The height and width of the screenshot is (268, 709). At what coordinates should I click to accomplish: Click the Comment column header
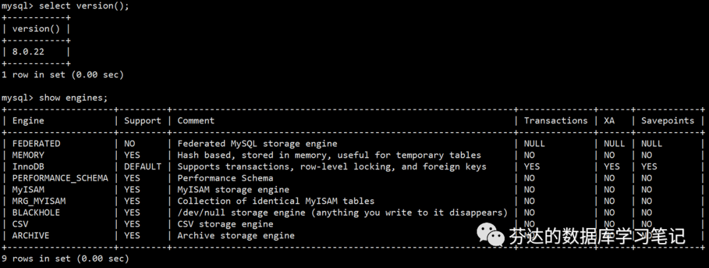coord(196,120)
